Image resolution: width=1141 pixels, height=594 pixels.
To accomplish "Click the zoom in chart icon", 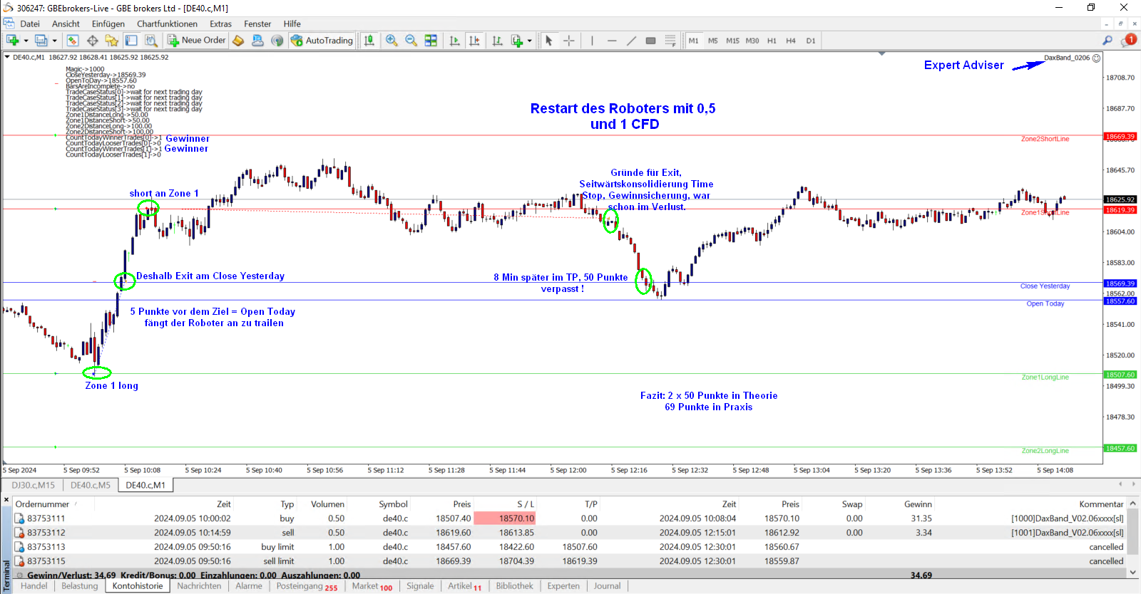I will [392, 41].
